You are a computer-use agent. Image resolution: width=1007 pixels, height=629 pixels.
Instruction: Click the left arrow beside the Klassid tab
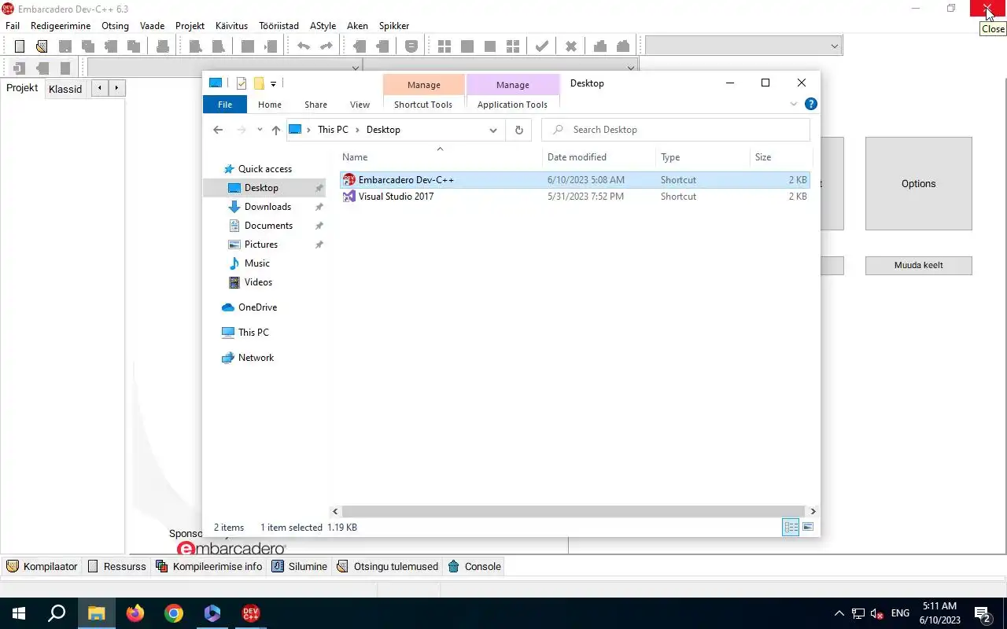[x=100, y=88]
